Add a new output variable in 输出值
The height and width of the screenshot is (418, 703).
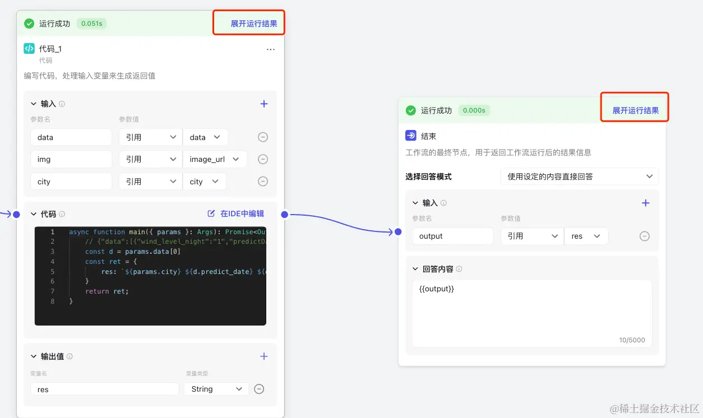[x=264, y=356]
